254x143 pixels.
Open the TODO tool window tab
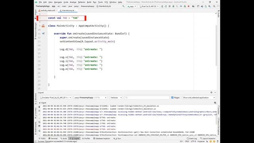42,139
